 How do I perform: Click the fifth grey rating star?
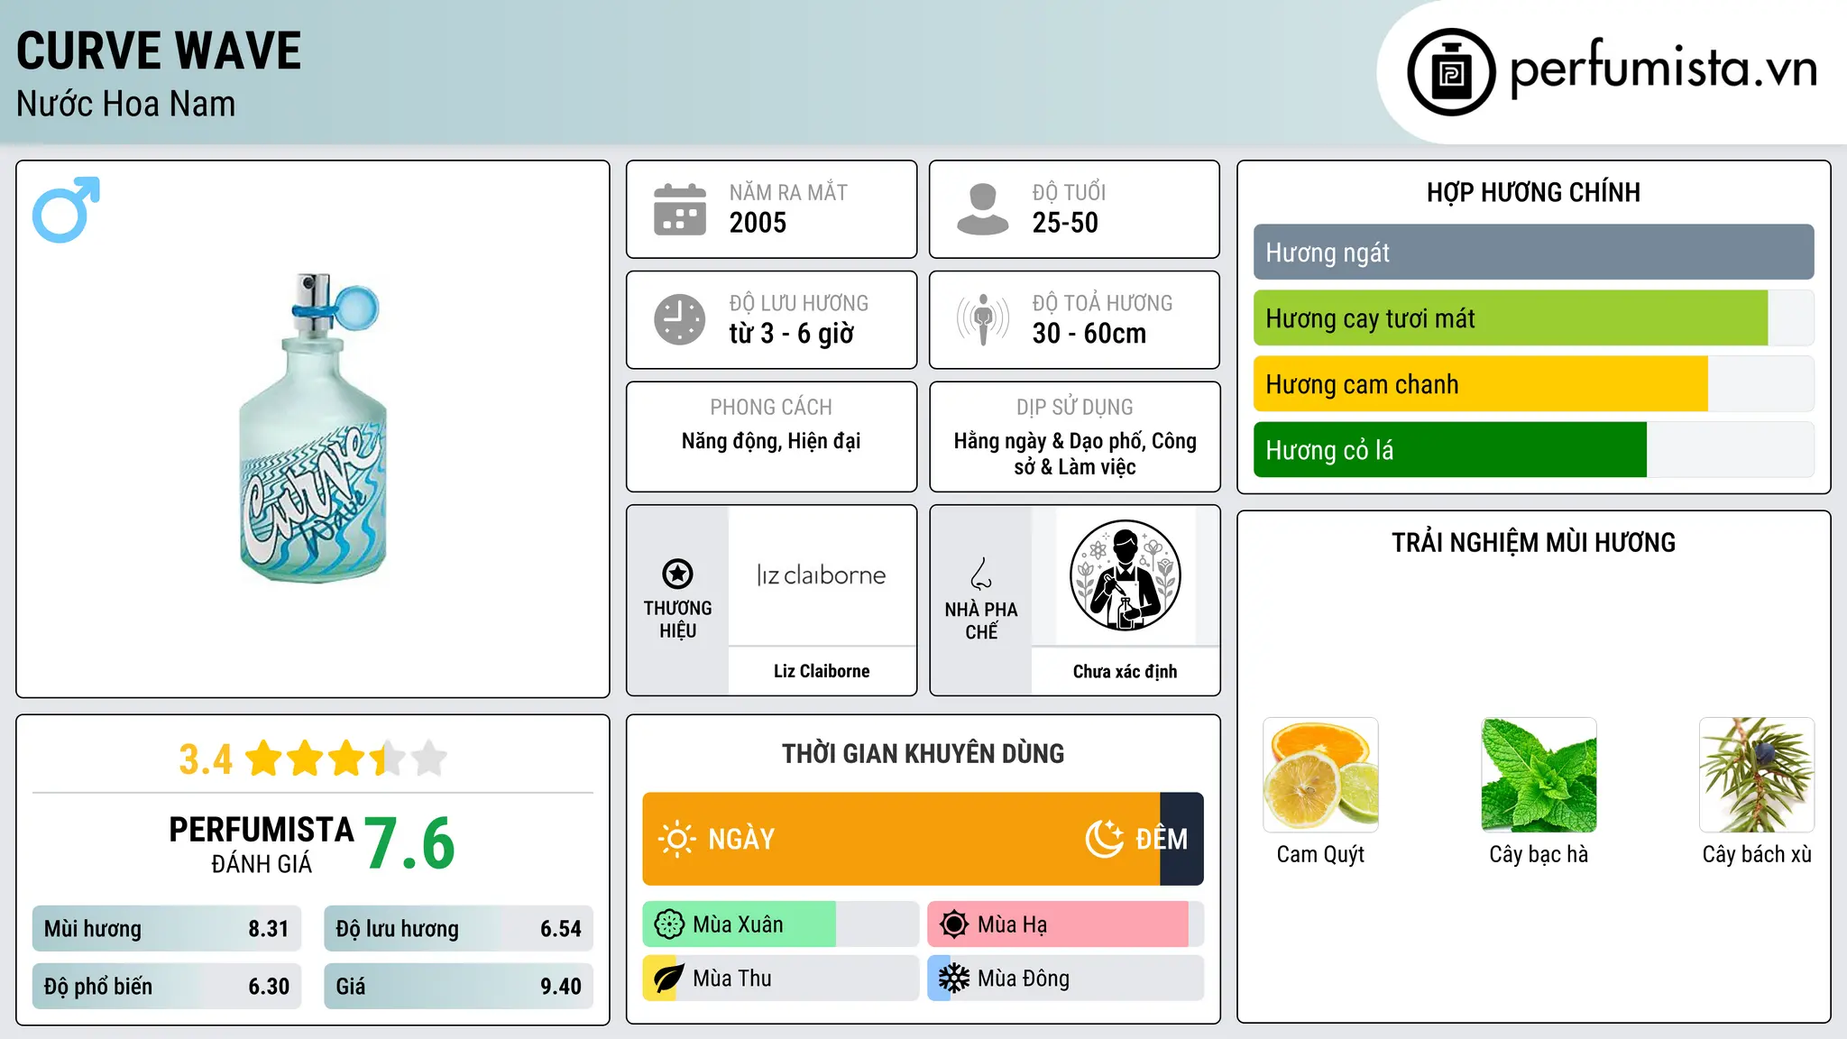(429, 759)
